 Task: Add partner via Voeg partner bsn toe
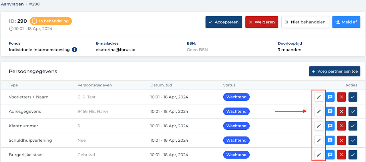click(x=335, y=71)
